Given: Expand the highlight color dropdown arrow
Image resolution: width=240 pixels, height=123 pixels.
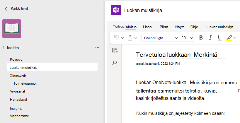Looking at the screenshot, I should (235, 38).
